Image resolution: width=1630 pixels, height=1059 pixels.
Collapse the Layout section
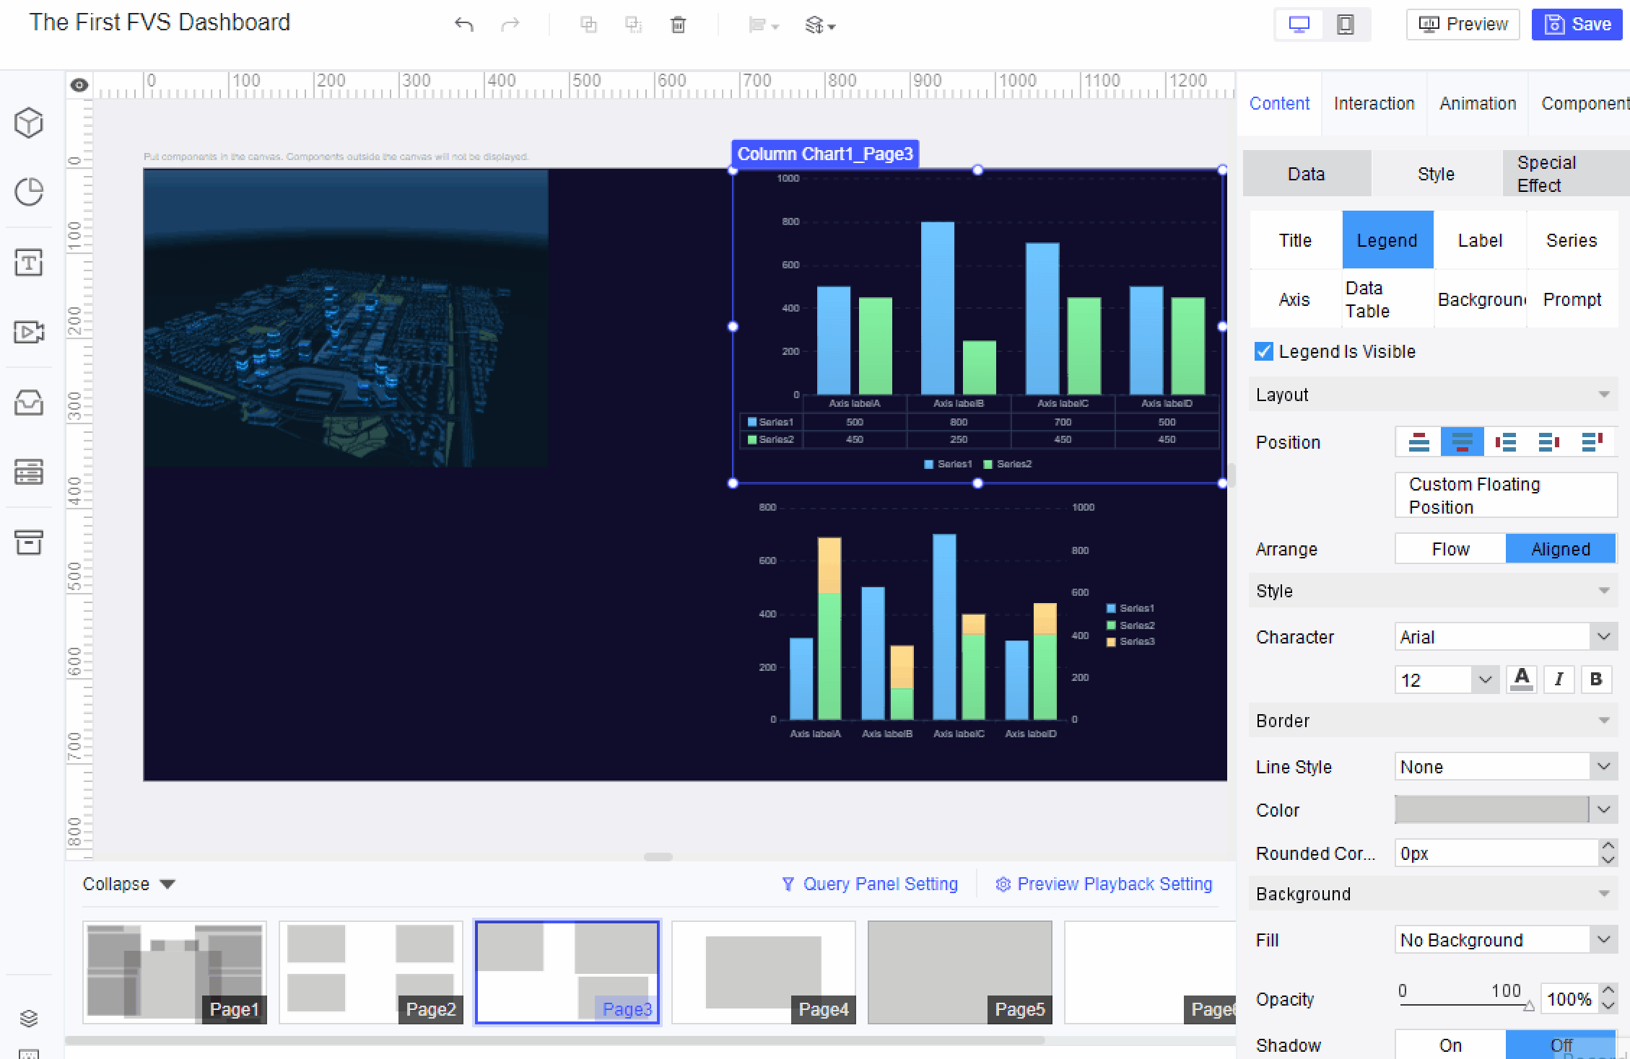click(x=1605, y=395)
